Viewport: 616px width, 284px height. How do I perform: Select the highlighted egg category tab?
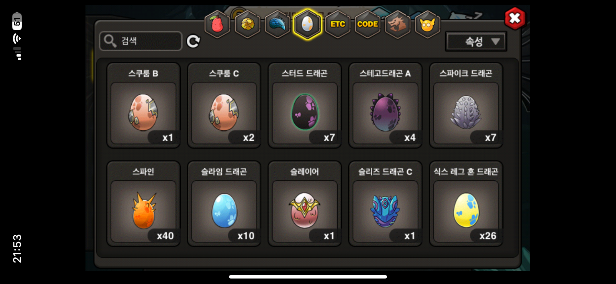point(307,24)
